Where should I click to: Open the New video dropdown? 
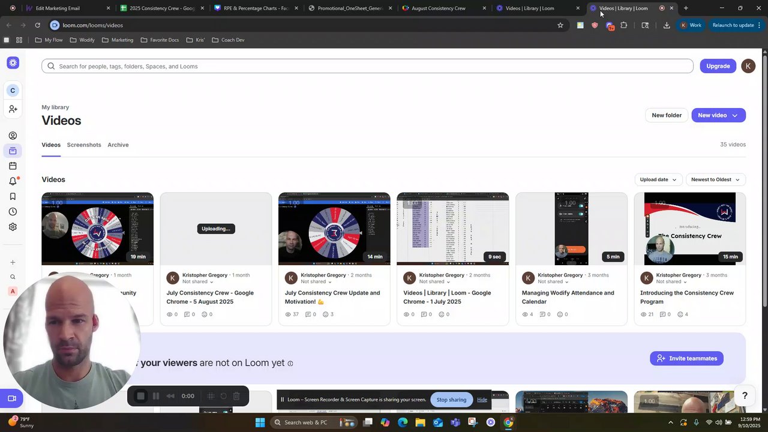(x=718, y=115)
